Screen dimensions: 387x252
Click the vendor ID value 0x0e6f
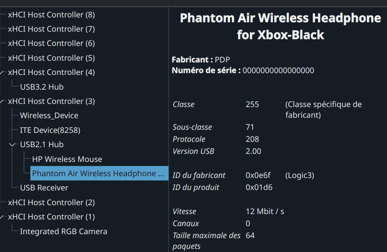(258, 175)
